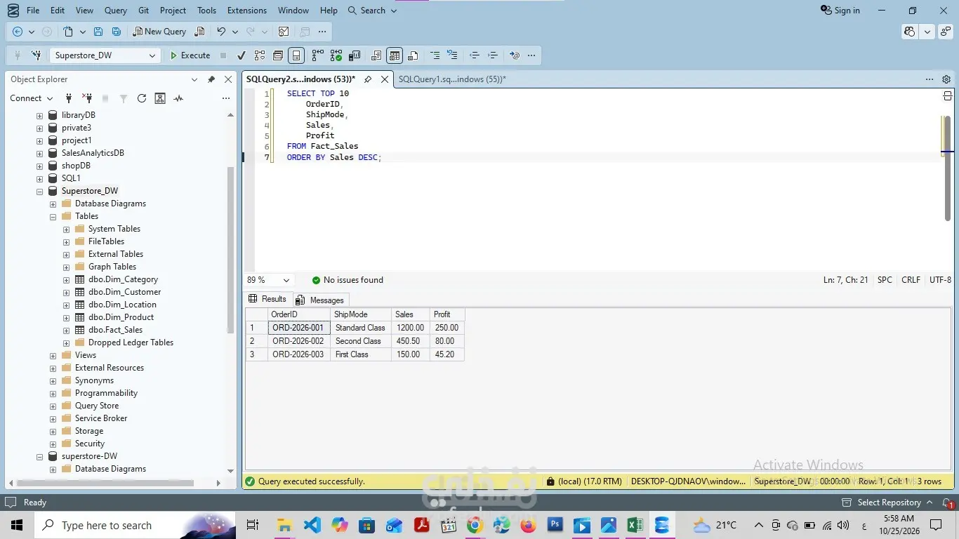Select the dbo.Dim_Customer table
This screenshot has width=959, height=539.
(124, 292)
